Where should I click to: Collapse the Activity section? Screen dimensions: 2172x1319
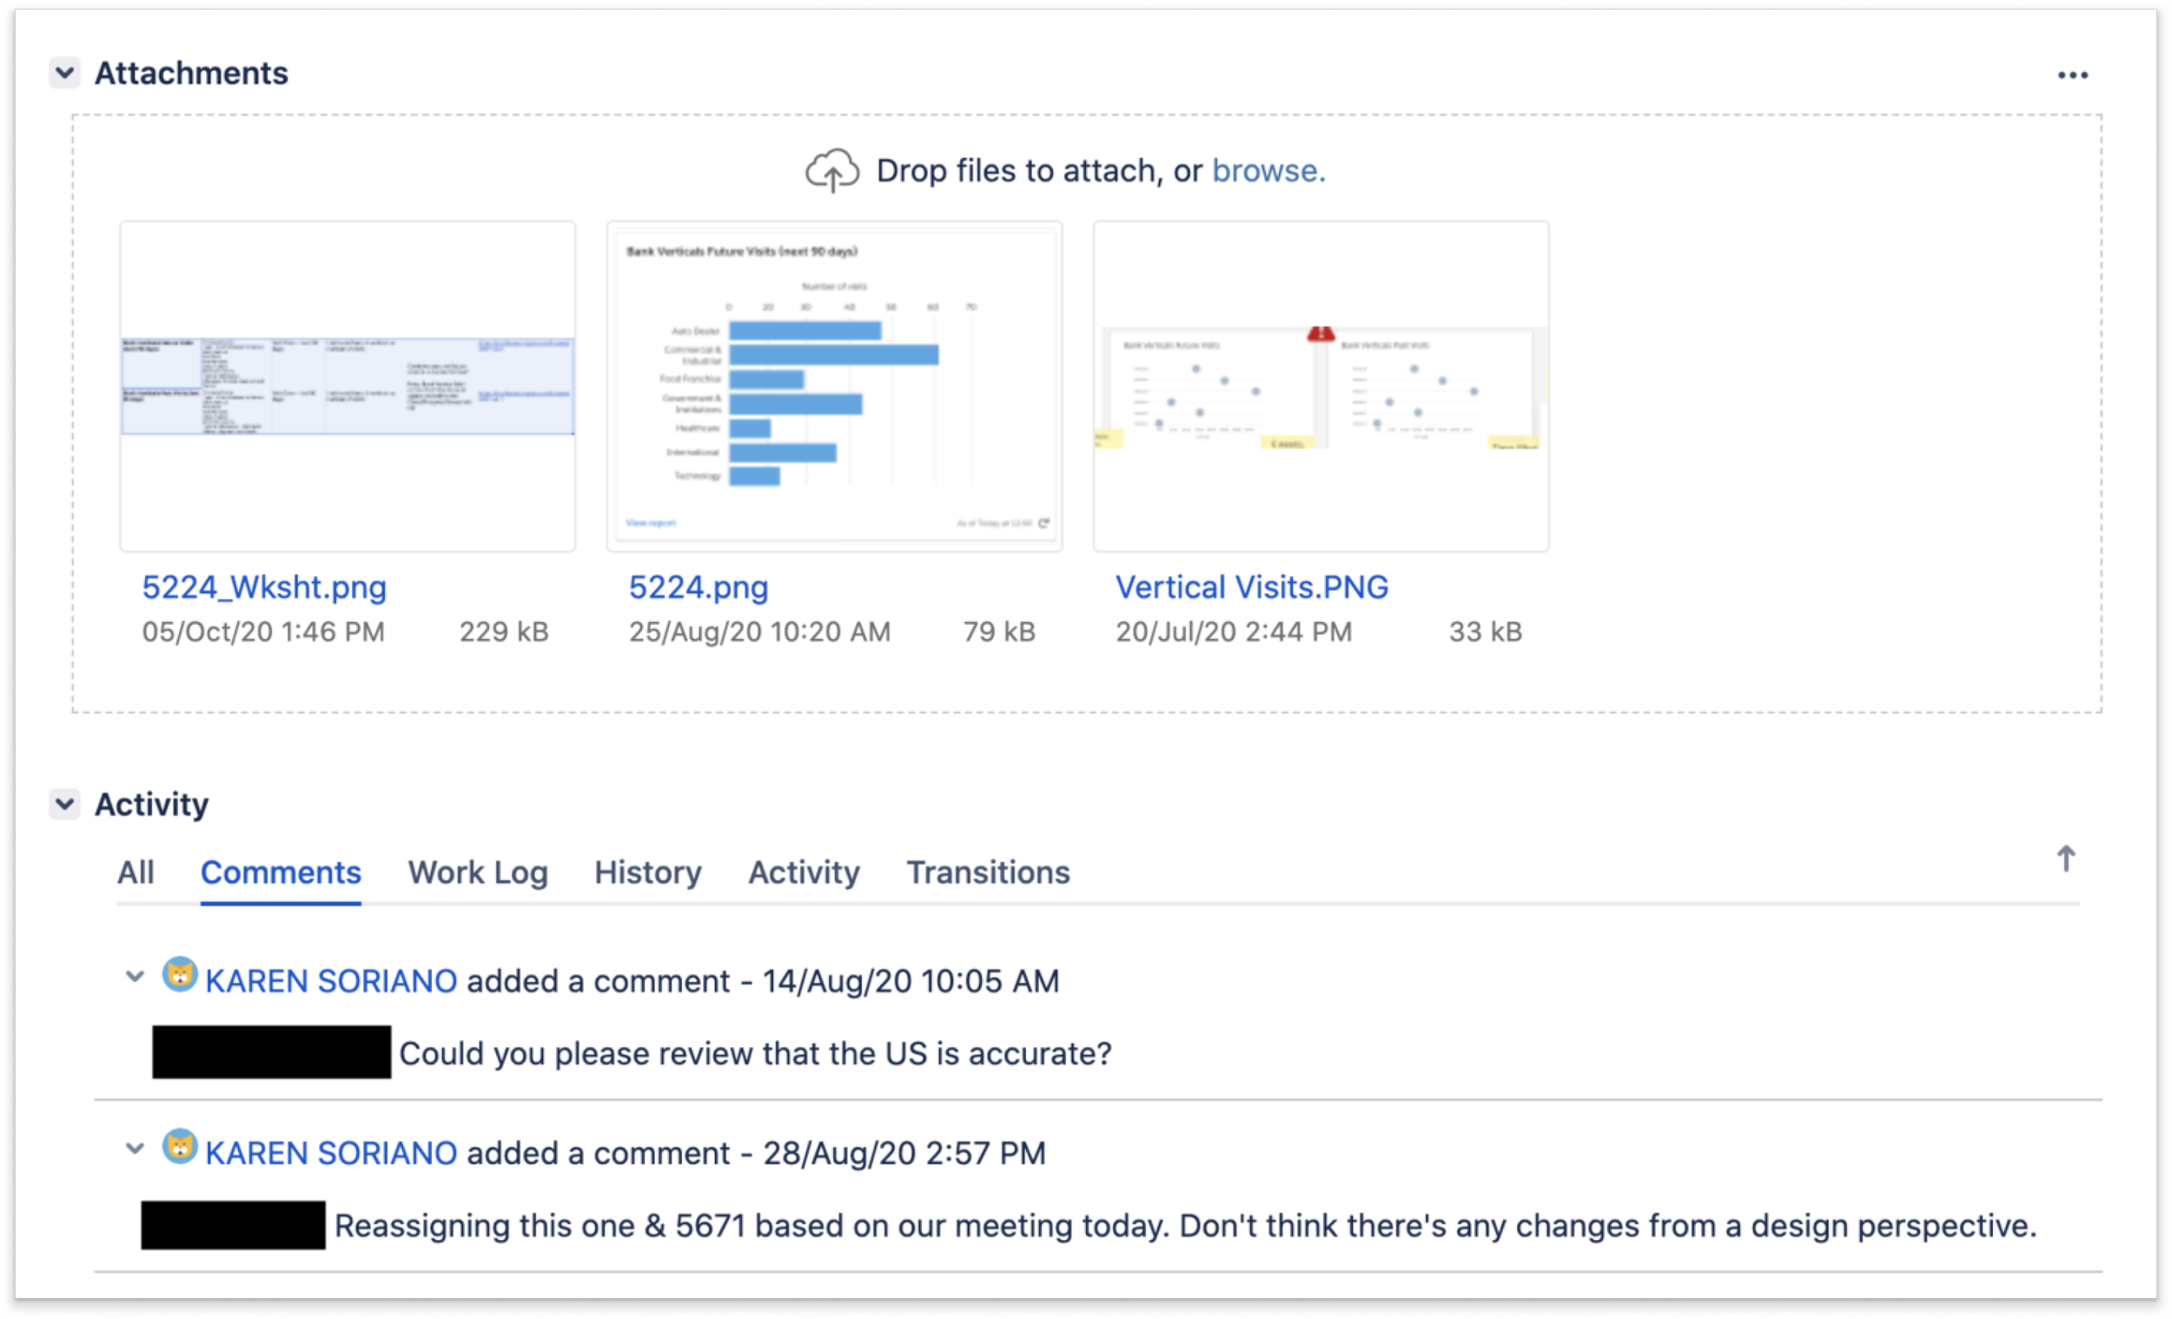click(x=64, y=803)
